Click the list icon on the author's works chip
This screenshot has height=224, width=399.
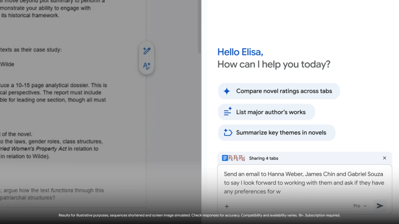pyautogui.click(x=227, y=112)
